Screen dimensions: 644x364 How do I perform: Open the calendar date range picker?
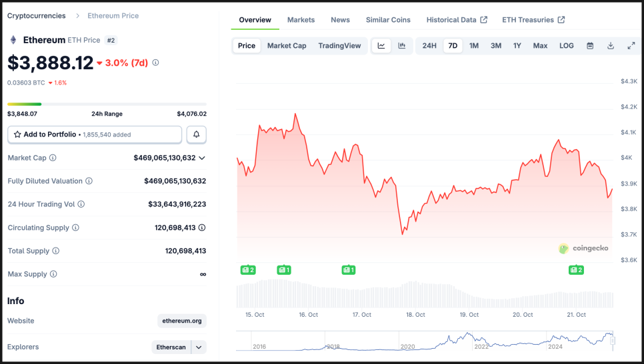(x=590, y=46)
